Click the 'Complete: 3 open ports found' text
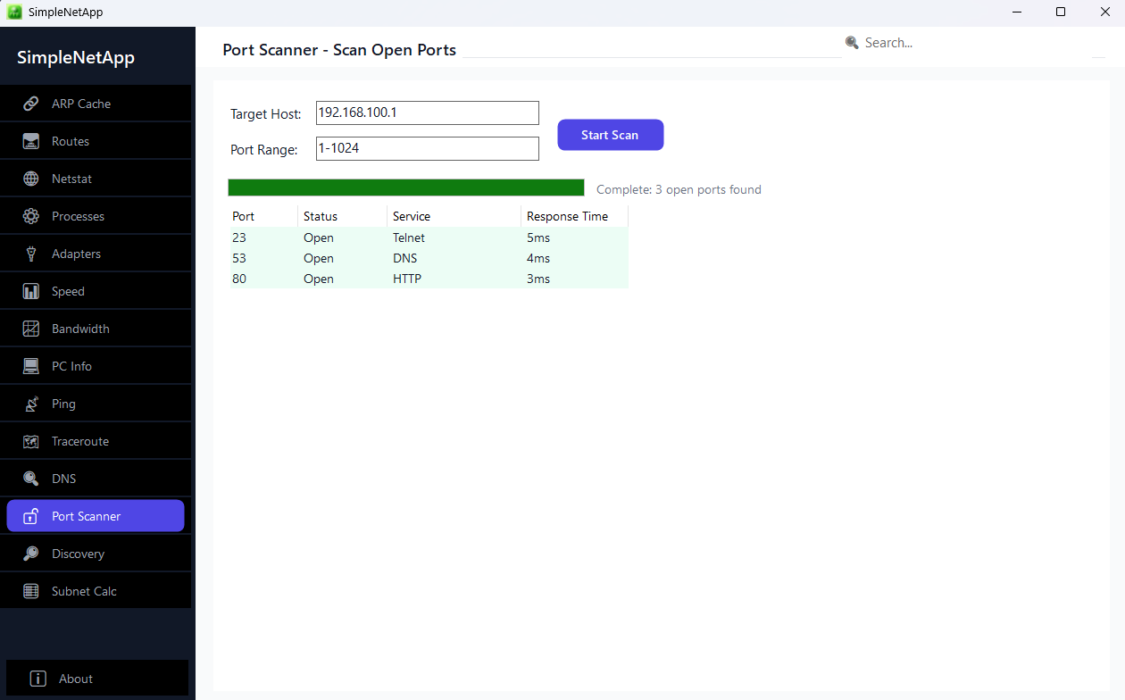This screenshot has height=700, width=1125. (x=679, y=189)
